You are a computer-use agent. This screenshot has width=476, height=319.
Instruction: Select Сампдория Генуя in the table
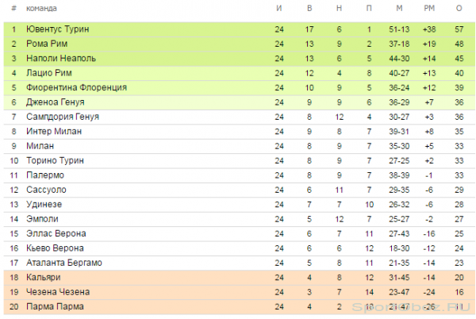tap(63, 117)
